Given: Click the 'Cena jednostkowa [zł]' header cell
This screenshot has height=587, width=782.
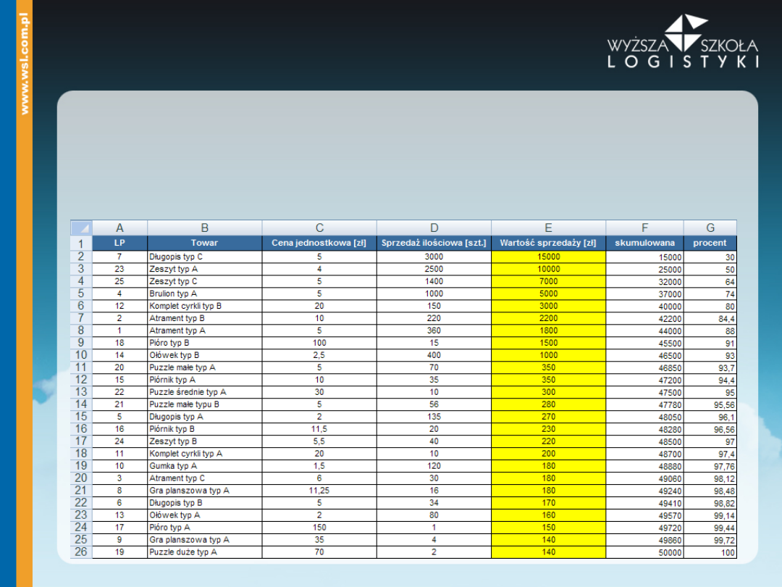Looking at the screenshot, I should 319,243.
